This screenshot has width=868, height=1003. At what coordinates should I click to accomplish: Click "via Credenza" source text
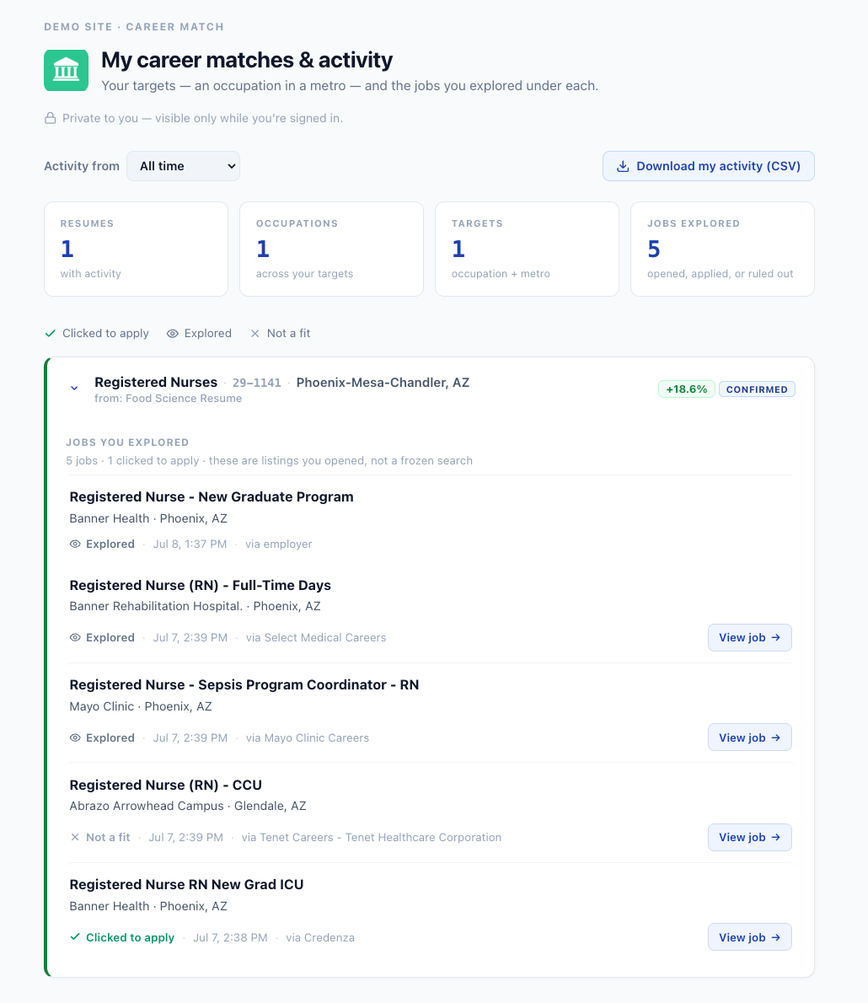point(320,937)
